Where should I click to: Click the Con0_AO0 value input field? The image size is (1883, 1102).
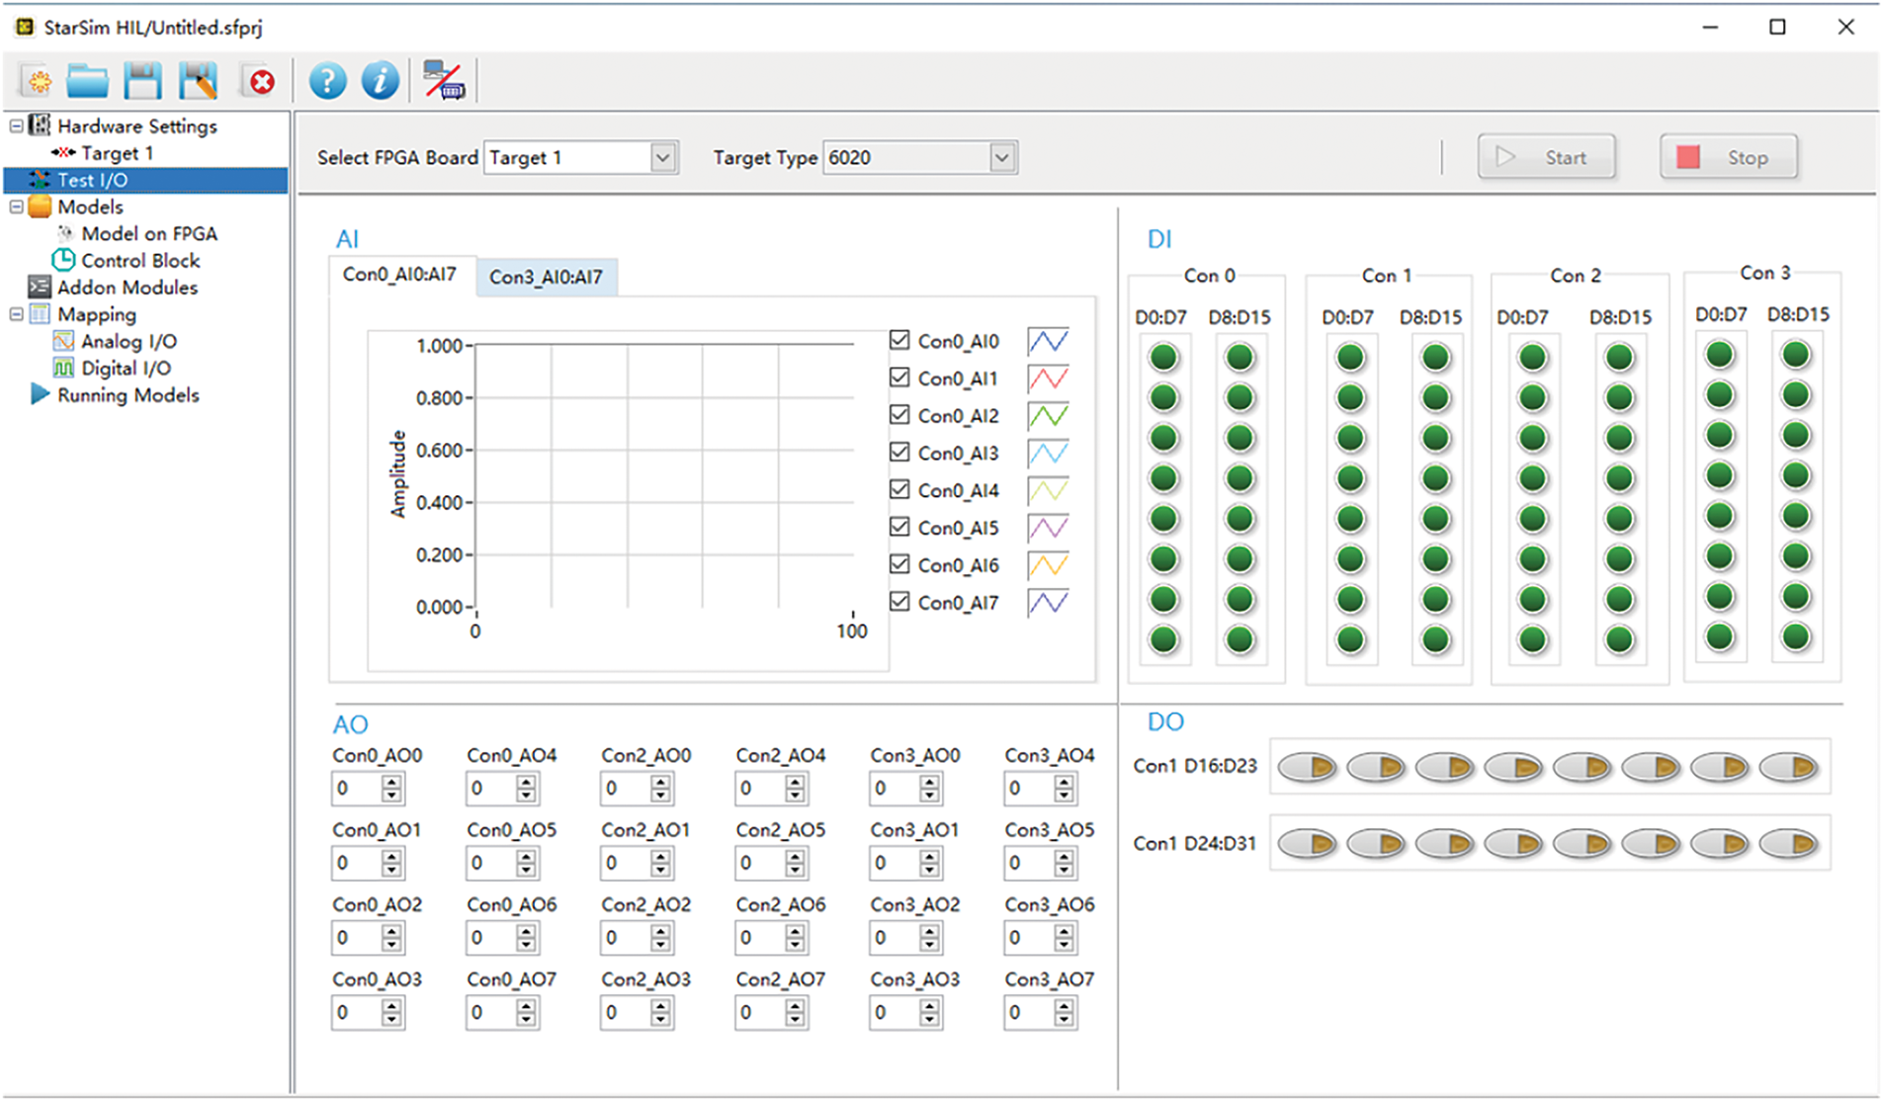click(356, 789)
